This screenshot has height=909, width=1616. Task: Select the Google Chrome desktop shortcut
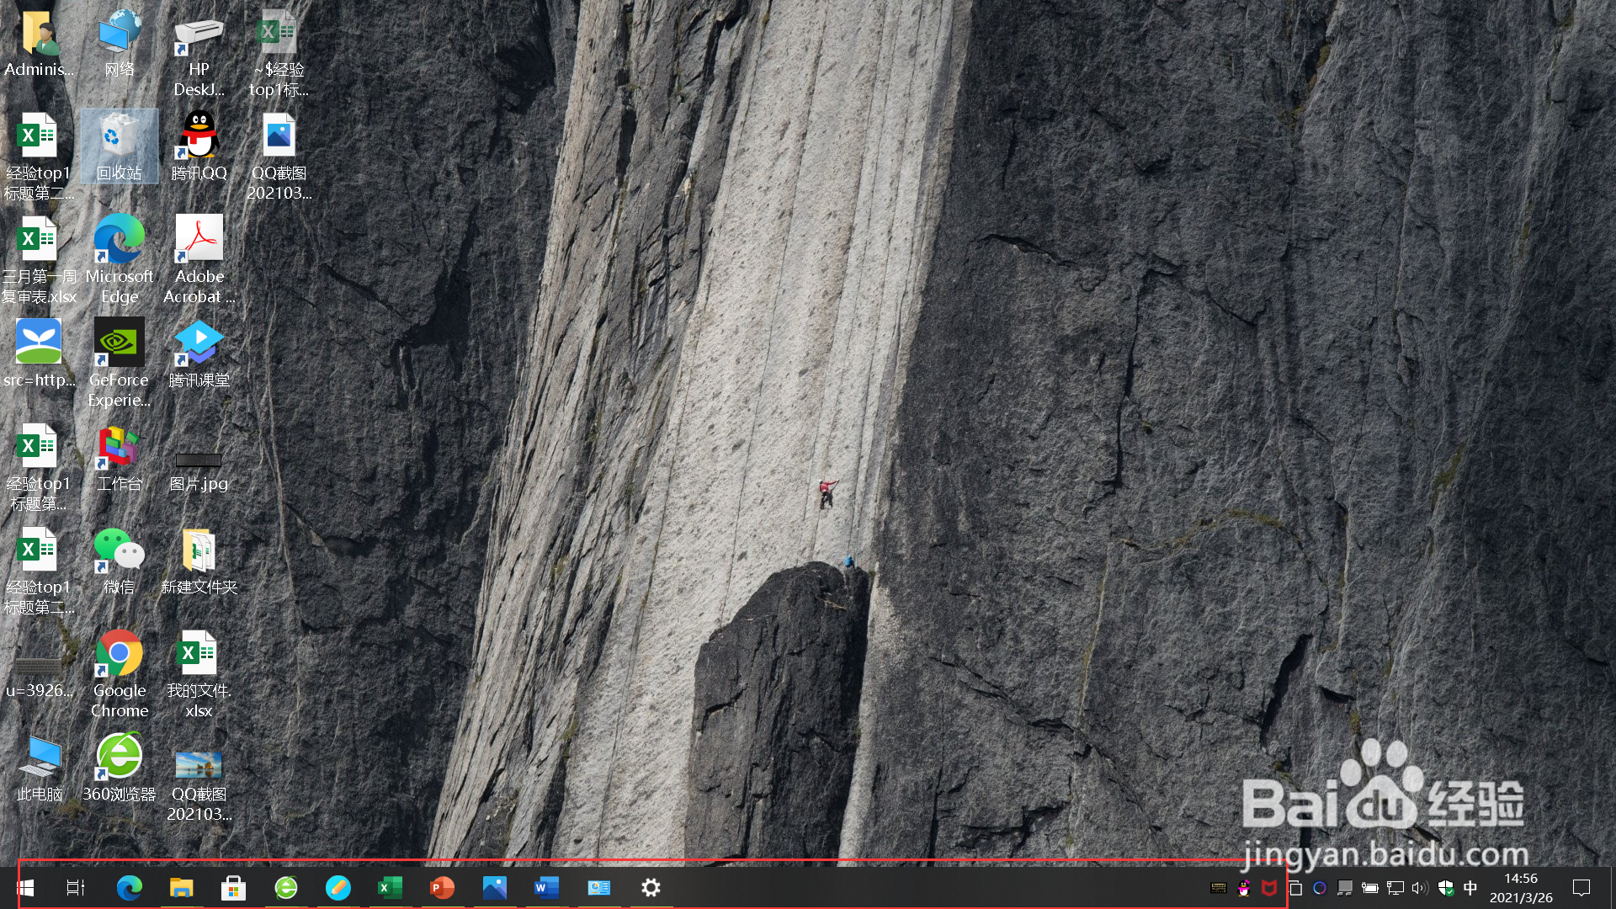coord(120,675)
